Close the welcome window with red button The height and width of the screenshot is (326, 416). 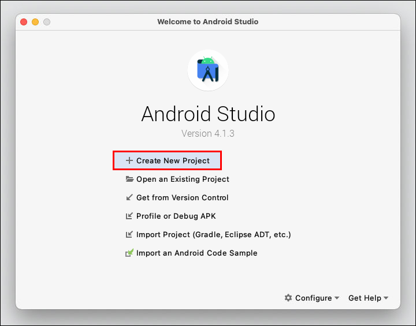point(24,22)
